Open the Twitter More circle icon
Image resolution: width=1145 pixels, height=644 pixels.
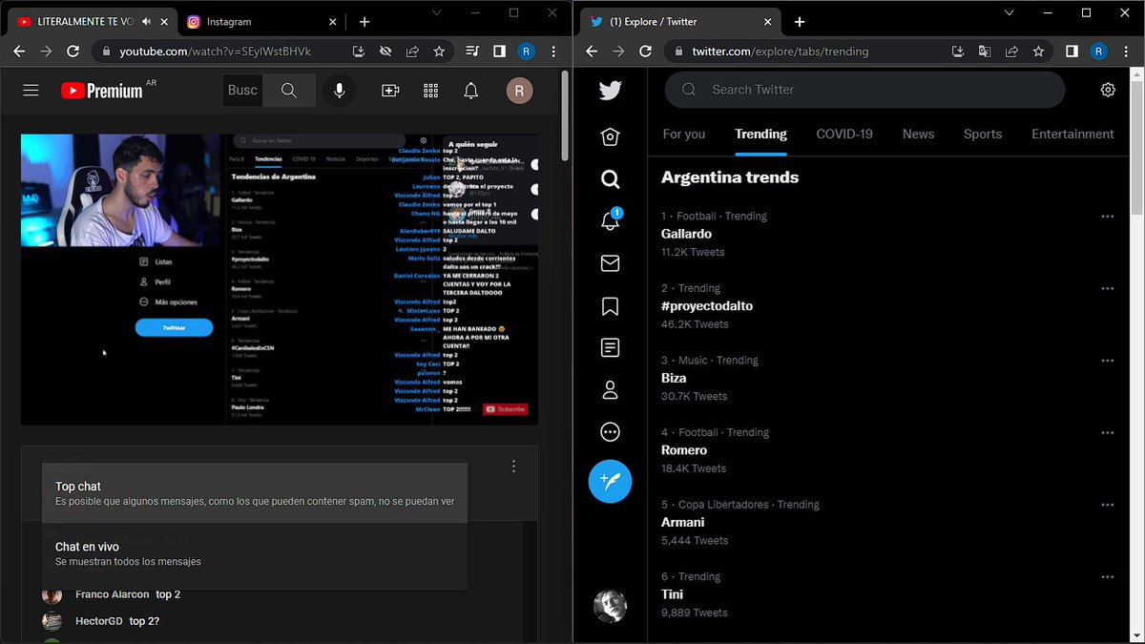(x=611, y=432)
